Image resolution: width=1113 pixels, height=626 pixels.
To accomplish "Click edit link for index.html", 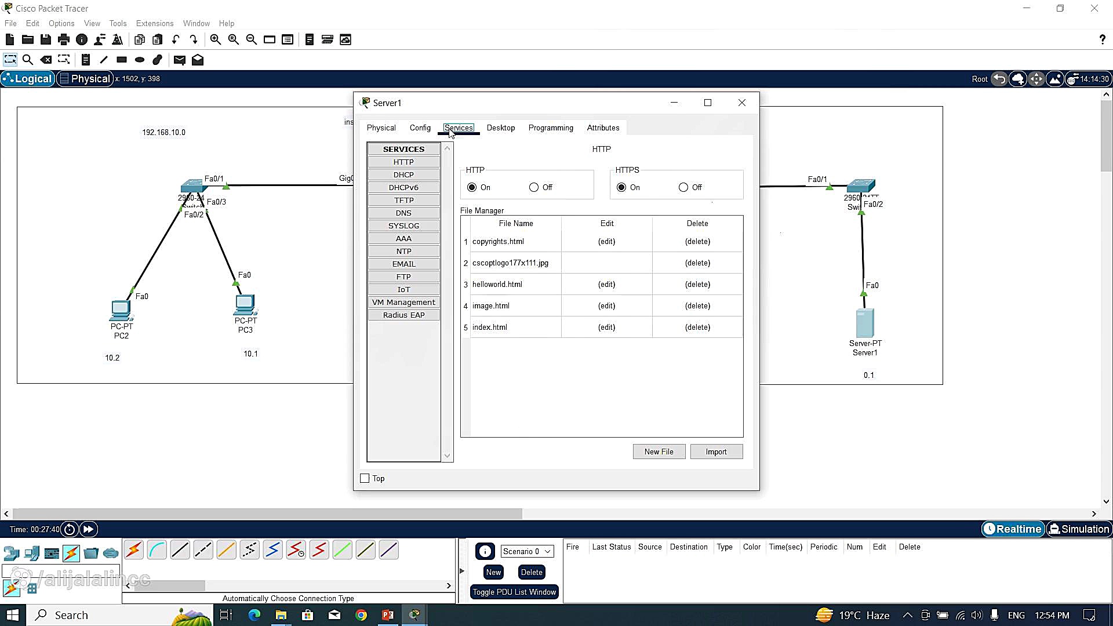I will 606,327.
